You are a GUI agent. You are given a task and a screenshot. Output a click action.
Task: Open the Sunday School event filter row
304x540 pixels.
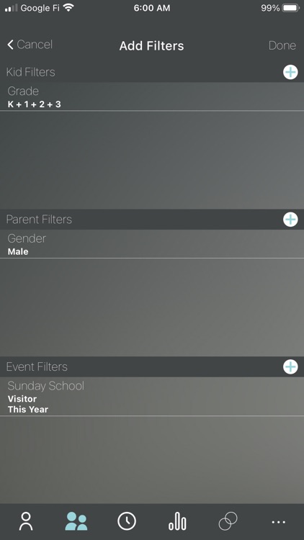click(x=152, y=397)
